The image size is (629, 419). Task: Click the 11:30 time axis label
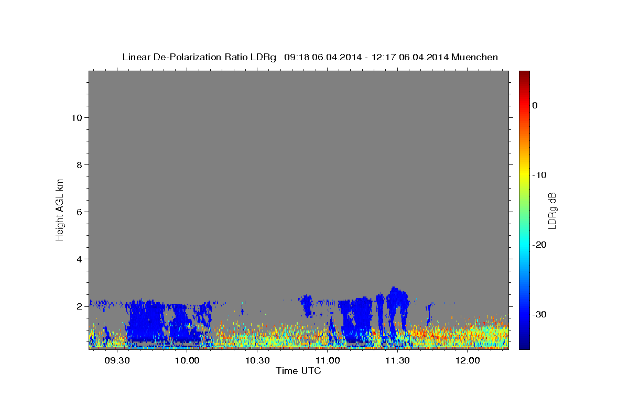pyautogui.click(x=397, y=361)
